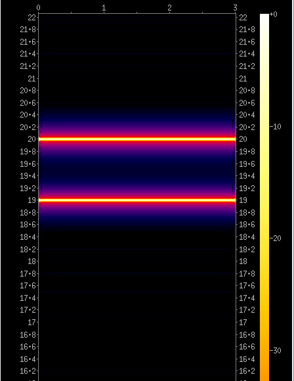Screen dimensions: 294x381
Task: Select the +0 dB colorbar label
Action: 274,14
